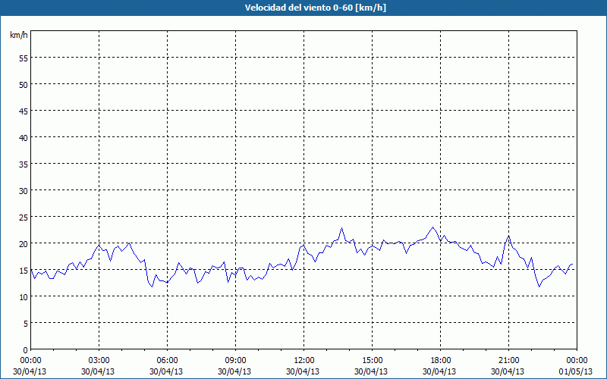The height and width of the screenshot is (379, 607).
Task: Click the y-axis value 40
Action: pos(24,137)
